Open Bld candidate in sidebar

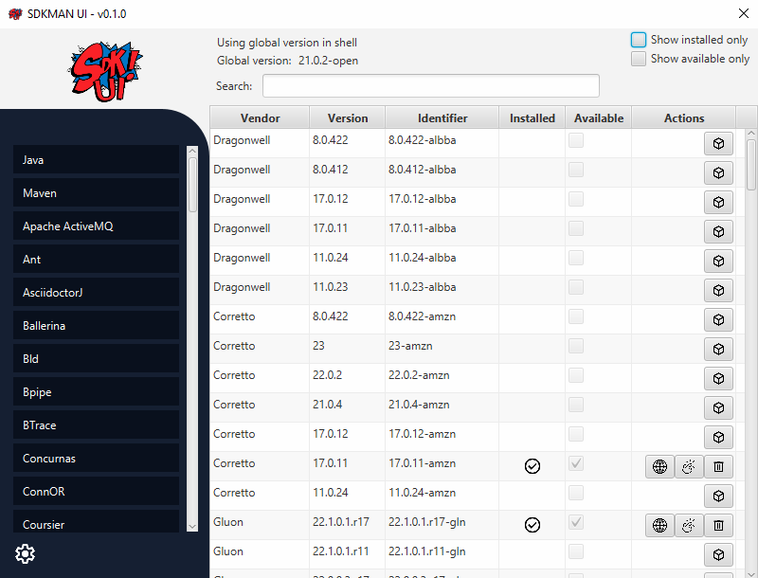pyautogui.click(x=97, y=358)
